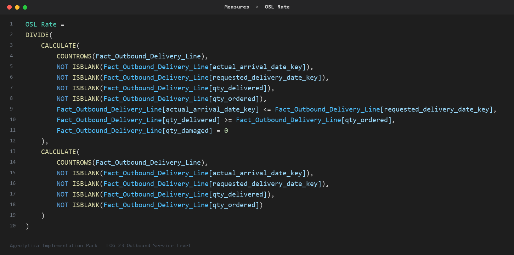Viewport: 514px width, 255px height.
Task: Click line number 9 in the gutter
Action: pos(11,109)
